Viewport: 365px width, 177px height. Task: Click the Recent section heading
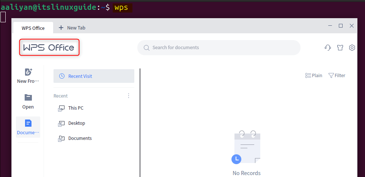point(61,96)
